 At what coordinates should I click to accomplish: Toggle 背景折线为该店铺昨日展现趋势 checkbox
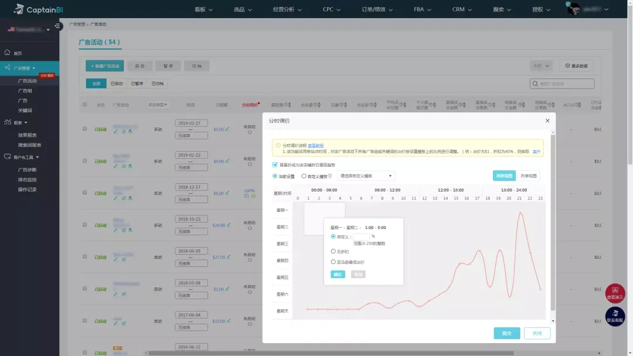click(x=275, y=165)
